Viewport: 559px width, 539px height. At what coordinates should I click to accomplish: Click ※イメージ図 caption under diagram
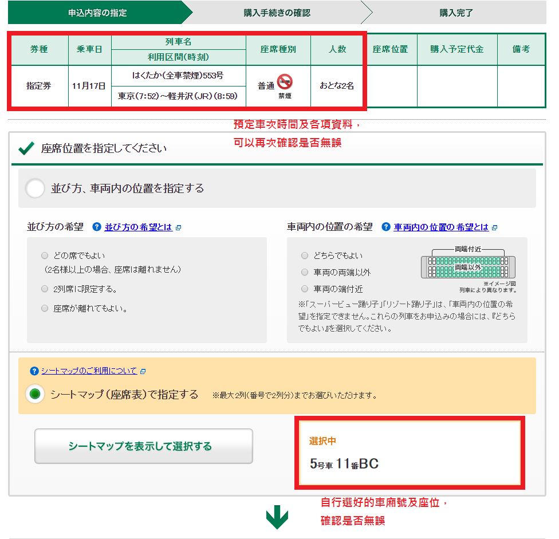click(499, 284)
